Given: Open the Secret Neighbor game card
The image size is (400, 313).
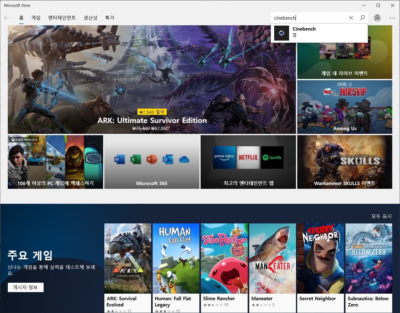Looking at the screenshot, I should pos(321,268).
